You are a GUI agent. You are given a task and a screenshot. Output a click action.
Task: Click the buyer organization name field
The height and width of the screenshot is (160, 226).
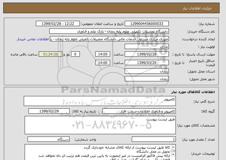click(x=109, y=31)
